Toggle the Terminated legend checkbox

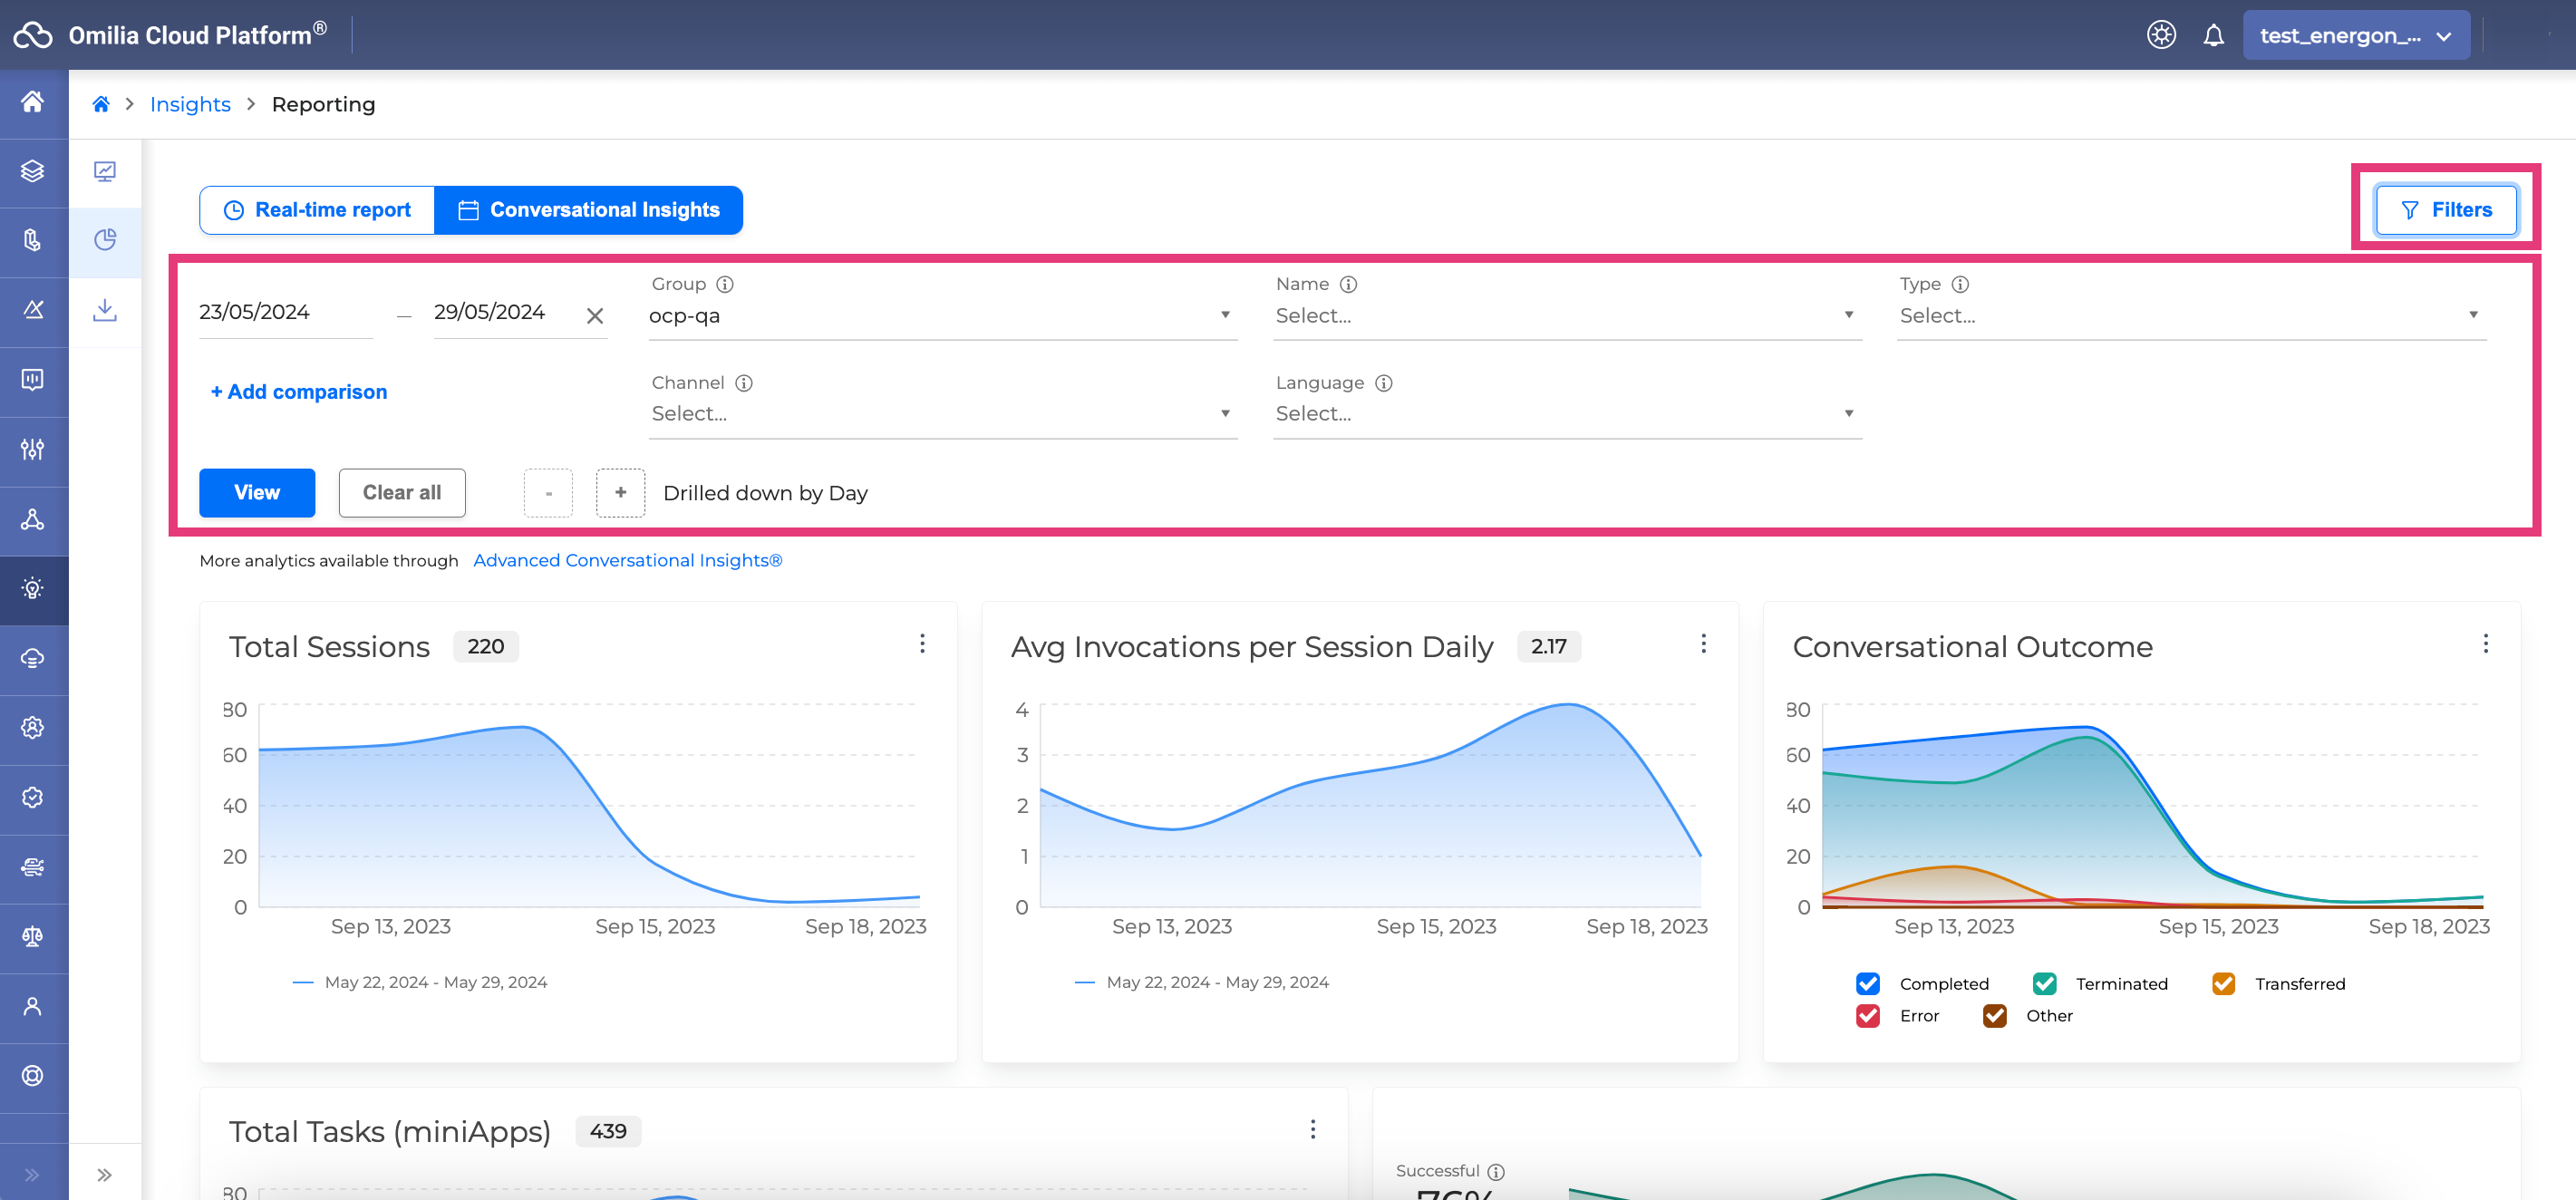(2044, 983)
